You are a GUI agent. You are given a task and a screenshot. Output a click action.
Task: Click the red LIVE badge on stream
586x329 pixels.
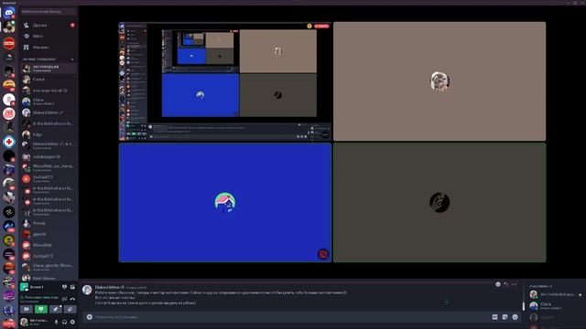pyautogui.click(x=321, y=27)
